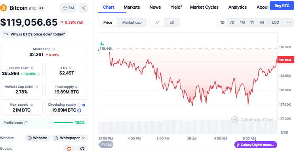
Task: Open the GitHub social icon
Action: point(82,149)
